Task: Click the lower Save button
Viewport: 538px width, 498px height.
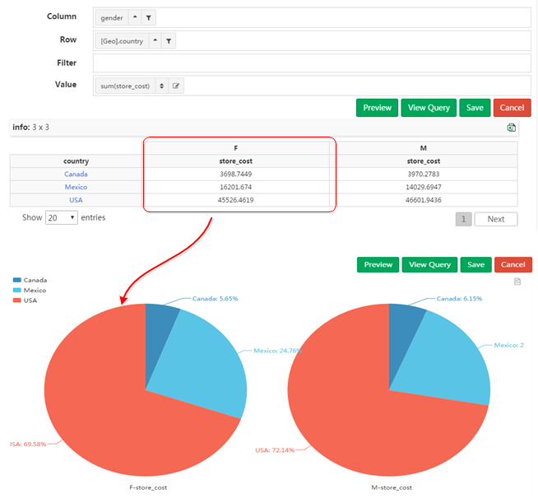Action: click(475, 264)
